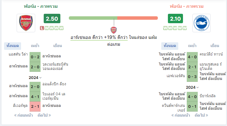Click Brighton's first green W form badge
Image resolution: width=227 pixels, height=126 pixels.
pos(165,28)
